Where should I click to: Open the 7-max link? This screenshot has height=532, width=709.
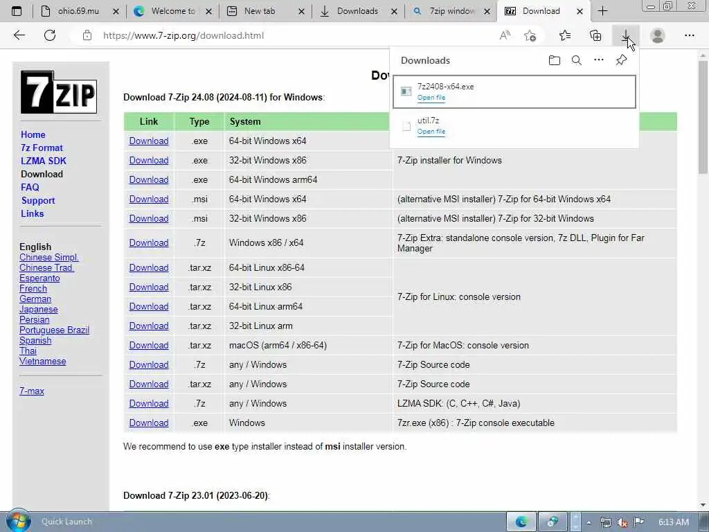pos(32,391)
